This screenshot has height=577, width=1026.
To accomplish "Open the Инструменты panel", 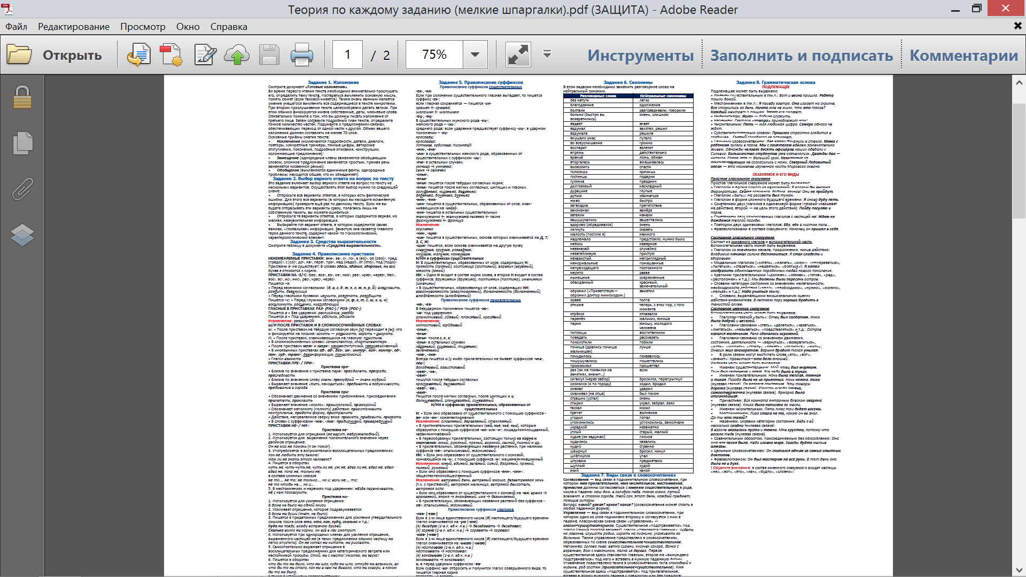I will pyautogui.click(x=641, y=55).
